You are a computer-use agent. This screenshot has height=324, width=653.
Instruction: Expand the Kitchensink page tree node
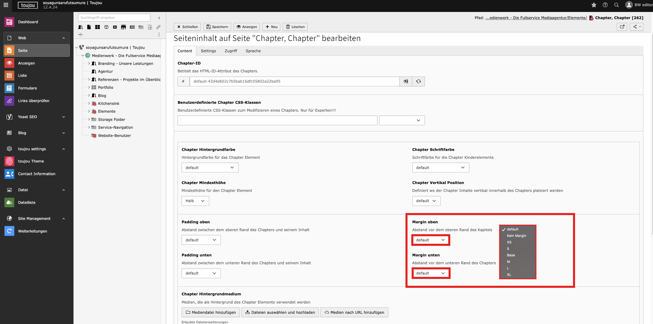coord(89,103)
